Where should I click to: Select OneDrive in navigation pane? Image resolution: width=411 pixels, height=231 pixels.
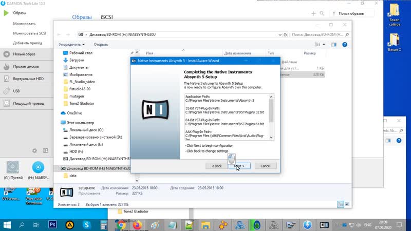point(74,113)
